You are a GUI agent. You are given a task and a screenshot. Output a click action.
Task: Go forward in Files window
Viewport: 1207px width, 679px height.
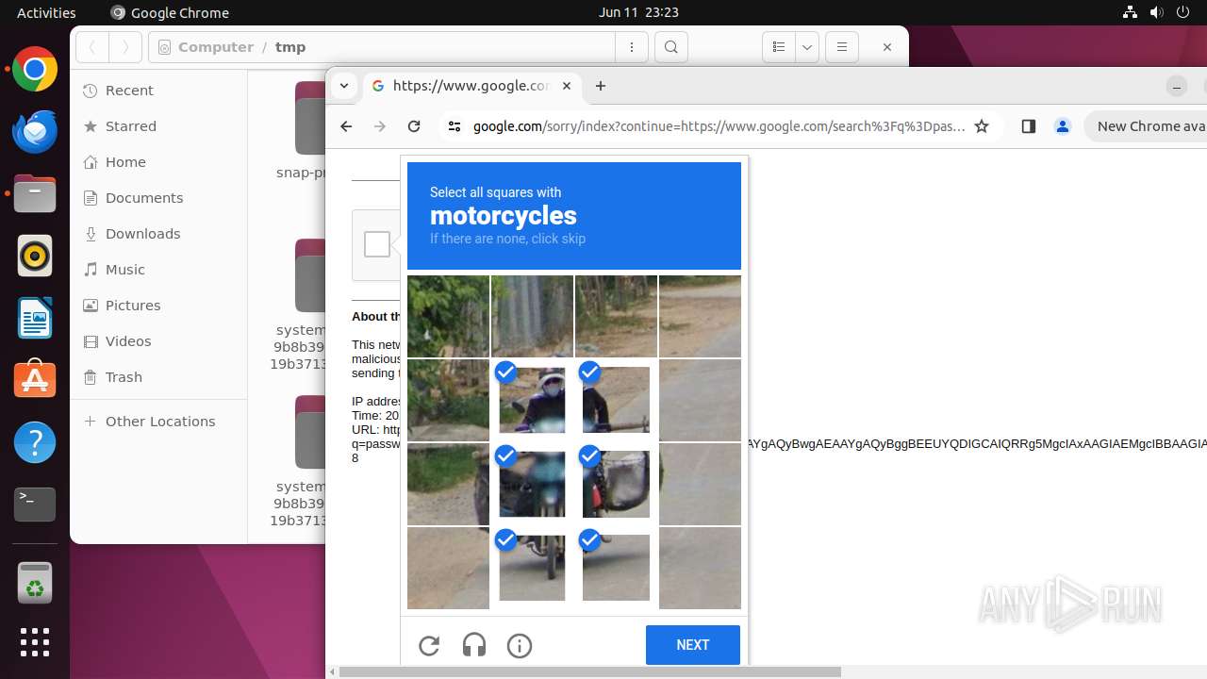[x=125, y=47]
